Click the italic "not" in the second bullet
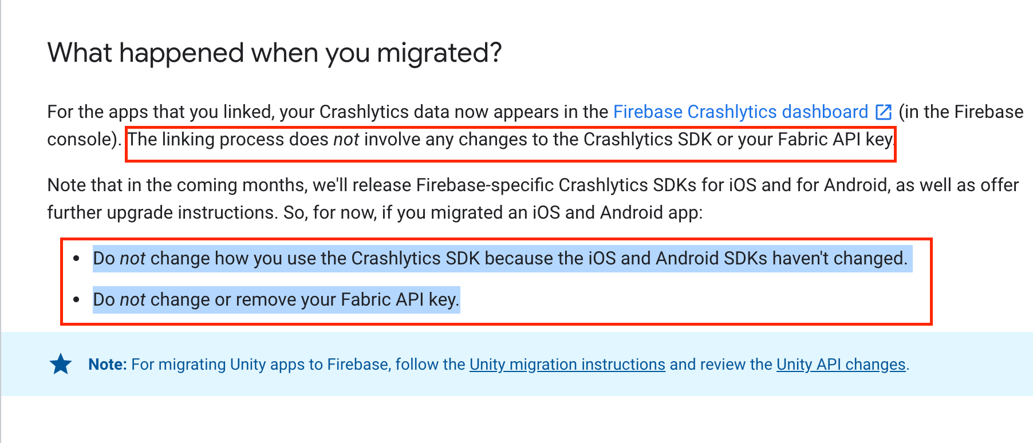The image size is (1033, 443). [132, 299]
